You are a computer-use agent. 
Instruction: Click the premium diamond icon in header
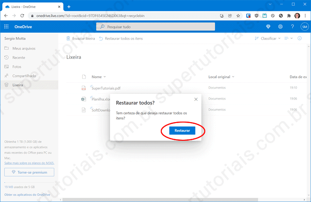[x=268, y=27]
